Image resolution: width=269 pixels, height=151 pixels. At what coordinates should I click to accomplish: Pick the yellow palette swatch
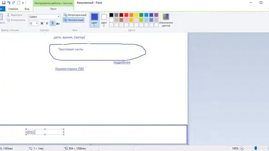click(x=136, y=15)
